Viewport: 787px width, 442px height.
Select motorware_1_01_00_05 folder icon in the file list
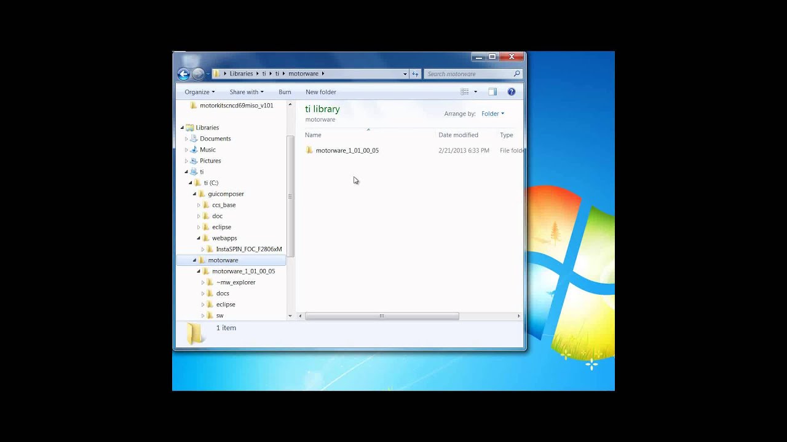[309, 150]
